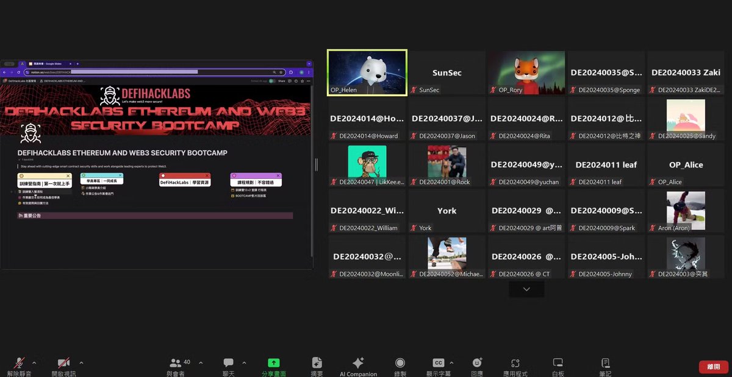The image size is (732, 377).
Task: Click the browser back arrow in shared window
Action: tap(4, 72)
